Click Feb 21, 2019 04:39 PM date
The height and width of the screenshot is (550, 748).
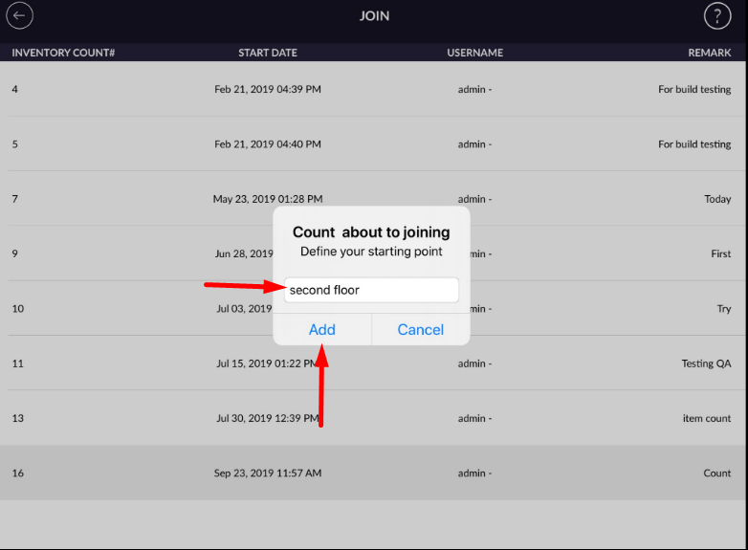pos(268,90)
